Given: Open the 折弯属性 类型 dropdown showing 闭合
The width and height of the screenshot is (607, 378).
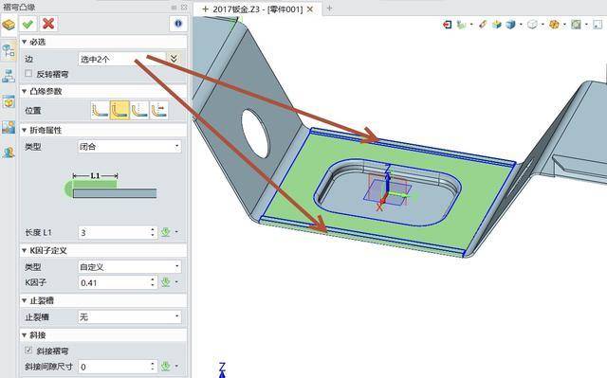Looking at the screenshot, I should [130, 146].
